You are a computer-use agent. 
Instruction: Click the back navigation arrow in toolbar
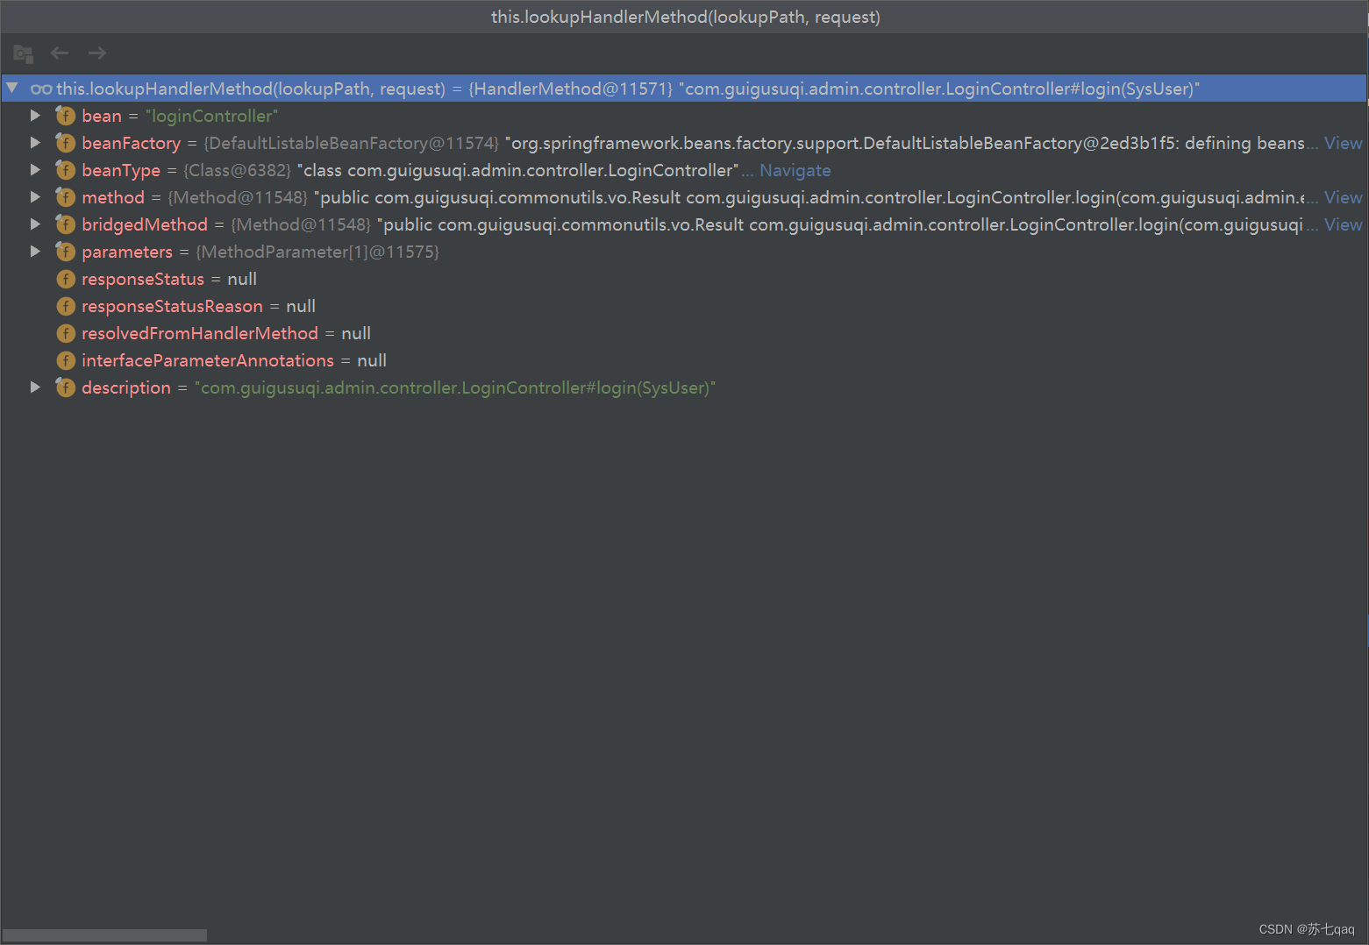tap(59, 53)
